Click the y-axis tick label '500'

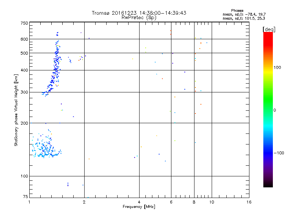point(24,53)
